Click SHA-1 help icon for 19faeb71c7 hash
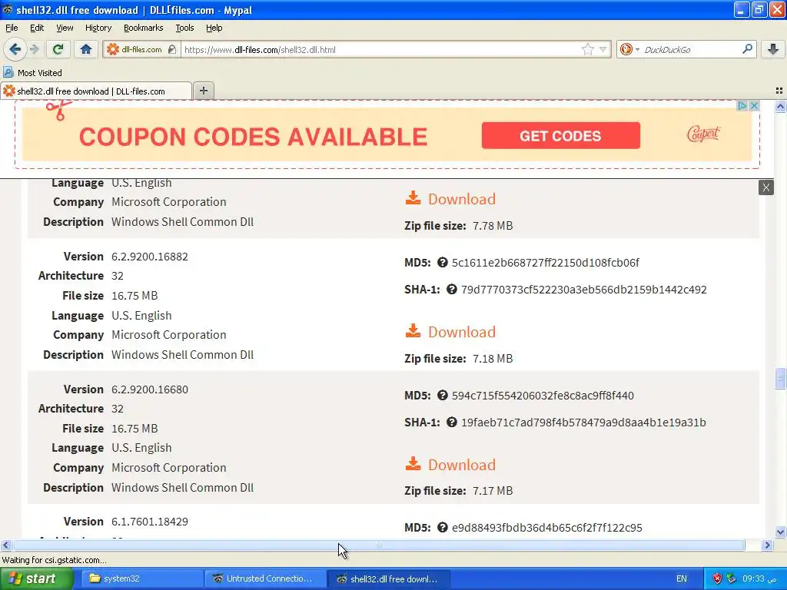Viewport: 787px width, 590px height. [452, 422]
